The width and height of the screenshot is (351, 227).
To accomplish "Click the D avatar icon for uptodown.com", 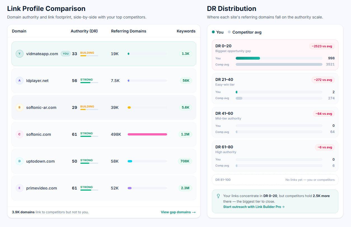I will pos(19,161).
